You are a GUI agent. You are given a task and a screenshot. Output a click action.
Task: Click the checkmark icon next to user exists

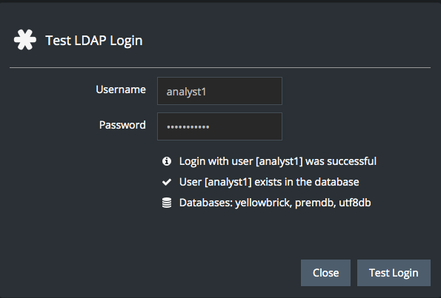167,182
